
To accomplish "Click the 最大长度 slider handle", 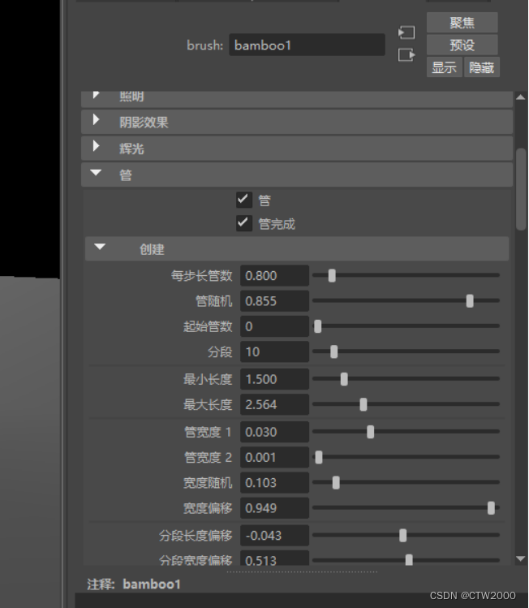I will click(x=363, y=404).
